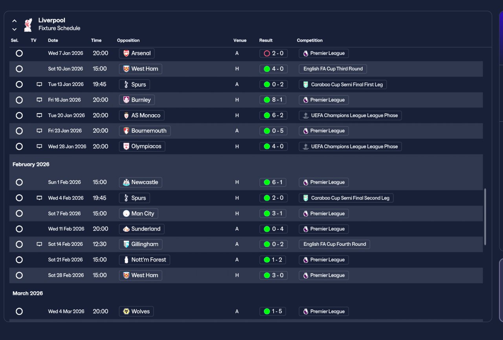Viewport: 503px width, 340px height.
Task: Select the Burnley fixture radio button
Action: (x=19, y=100)
